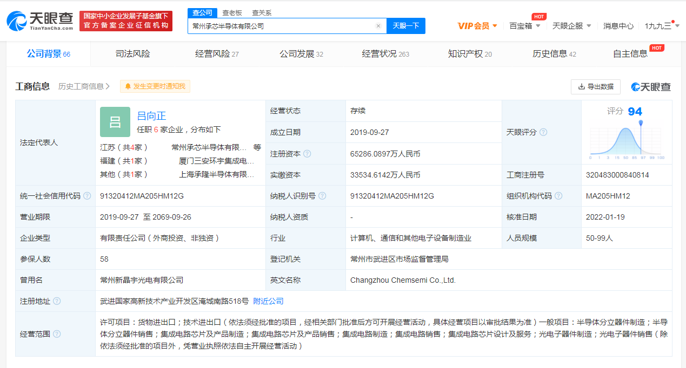
Task: Click the help icon next to 注册地址
Action: (x=57, y=301)
